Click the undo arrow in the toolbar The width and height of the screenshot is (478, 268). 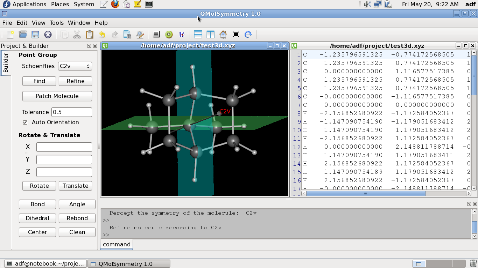click(x=102, y=34)
